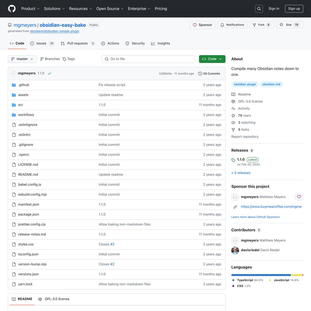Click the file icon beside yarn.lock

[x=14, y=284]
